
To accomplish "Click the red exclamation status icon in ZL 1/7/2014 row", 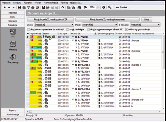I will [x=43, y=37].
